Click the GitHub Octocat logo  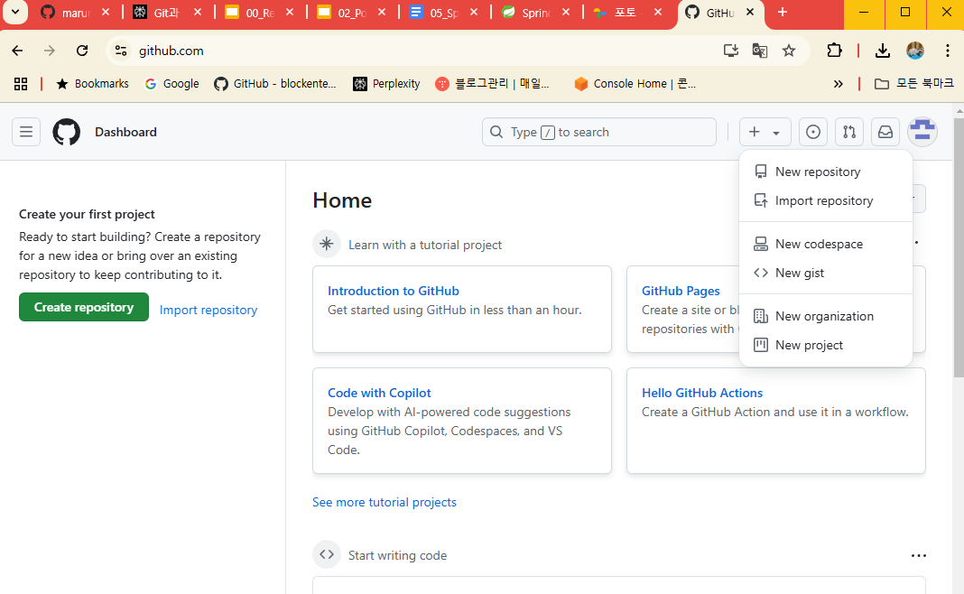(x=67, y=132)
